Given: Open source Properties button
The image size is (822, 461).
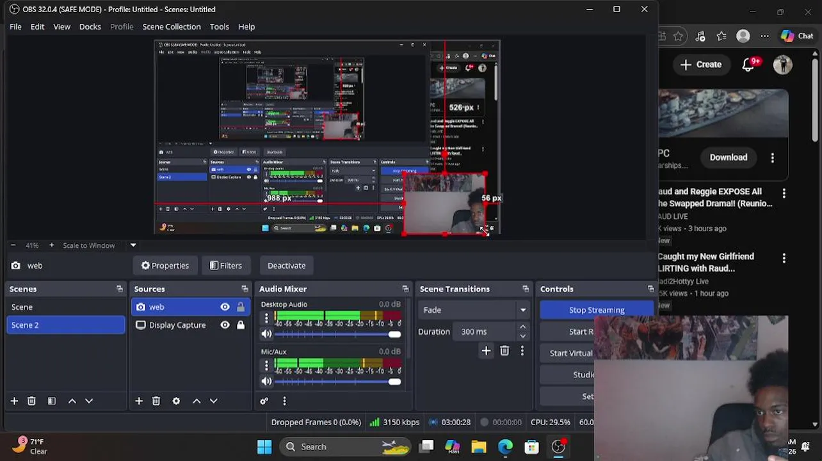Looking at the screenshot, I should (165, 266).
